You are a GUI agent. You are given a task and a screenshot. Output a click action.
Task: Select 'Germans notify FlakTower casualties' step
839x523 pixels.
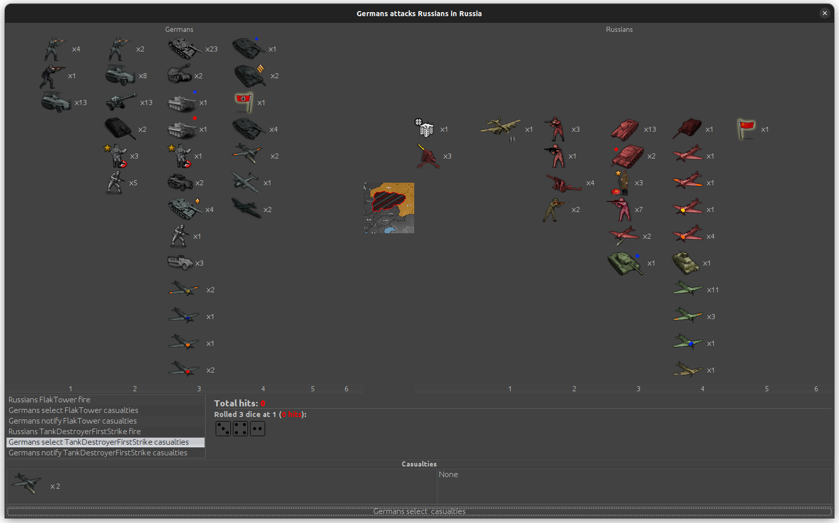click(x=73, y=421)
